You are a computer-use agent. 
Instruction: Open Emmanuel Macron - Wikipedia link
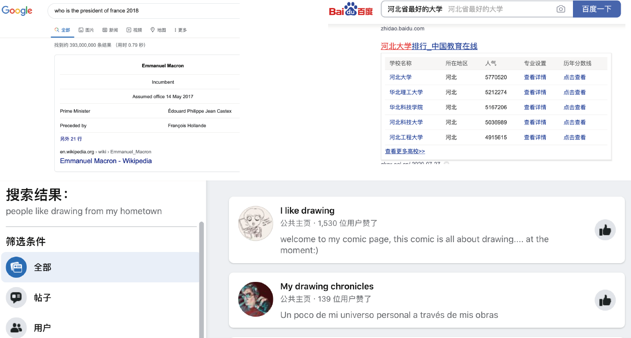click(106, 161)
